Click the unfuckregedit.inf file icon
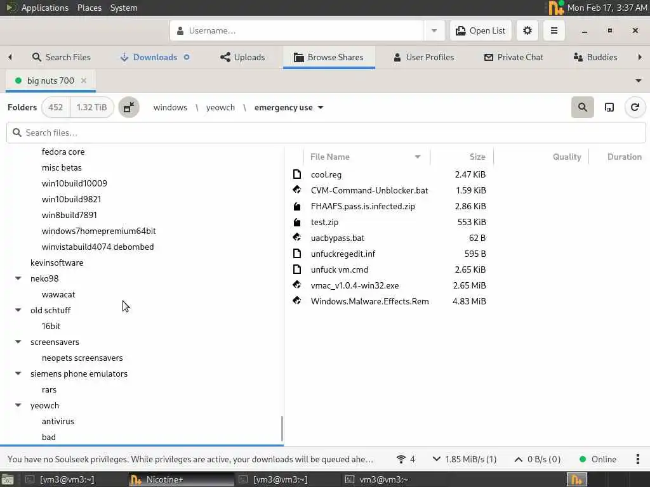Image resolution: width=650 pixels, height=487 pixels. click(297, 254)
